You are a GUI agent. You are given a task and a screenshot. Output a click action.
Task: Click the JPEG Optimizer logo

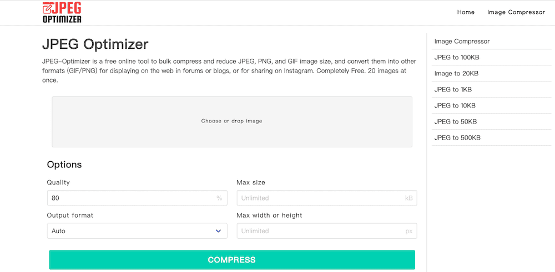tap(62, 13)
